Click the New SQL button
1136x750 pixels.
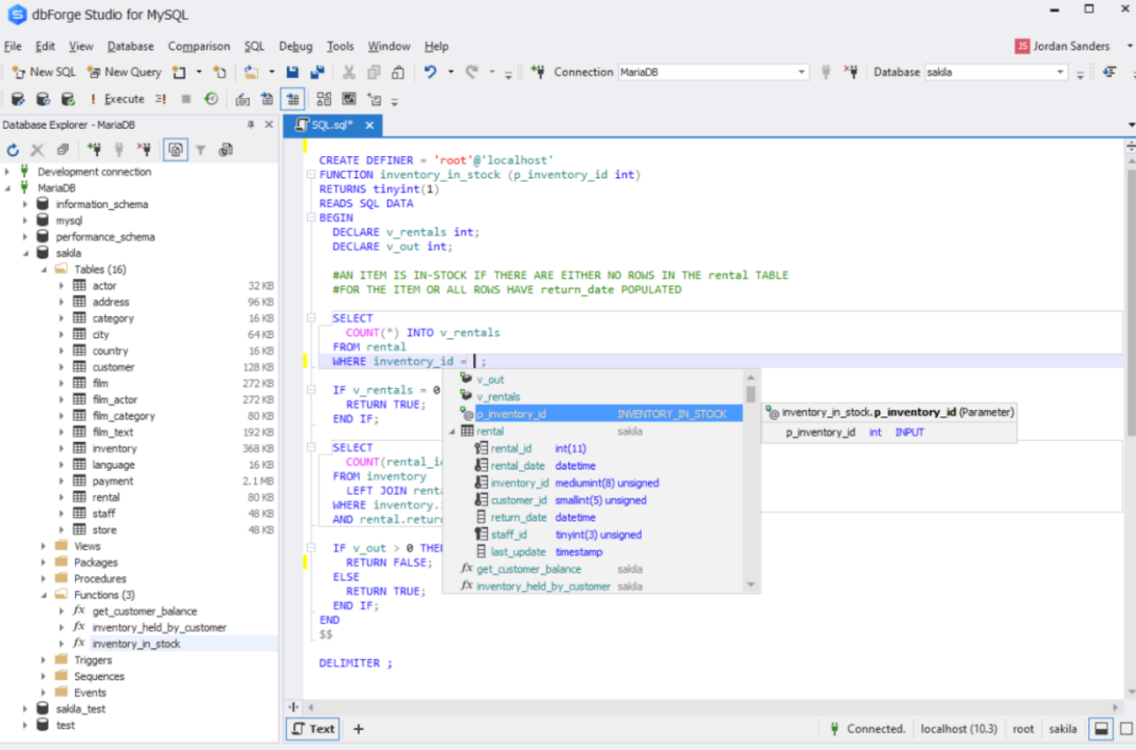tap(44, 72)
